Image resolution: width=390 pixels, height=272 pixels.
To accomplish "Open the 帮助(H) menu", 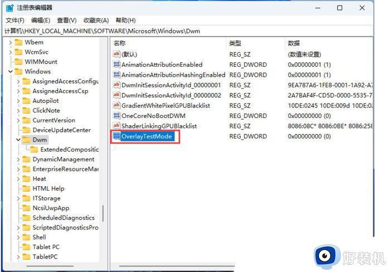I will (x=125, y=21).
